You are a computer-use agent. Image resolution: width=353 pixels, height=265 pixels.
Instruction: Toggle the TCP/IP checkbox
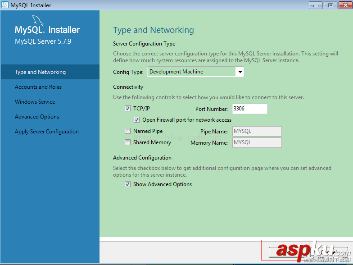click(128, 109)
